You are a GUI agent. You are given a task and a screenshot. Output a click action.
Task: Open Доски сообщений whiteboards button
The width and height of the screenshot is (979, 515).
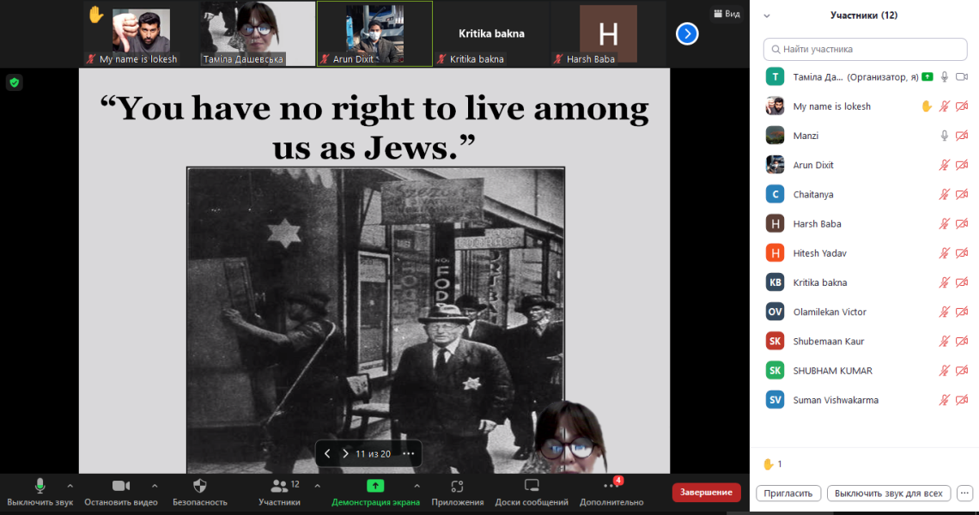(532, 492)
